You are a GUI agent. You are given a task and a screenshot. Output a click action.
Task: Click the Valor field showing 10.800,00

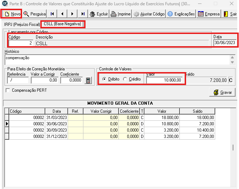pos(164,80)
